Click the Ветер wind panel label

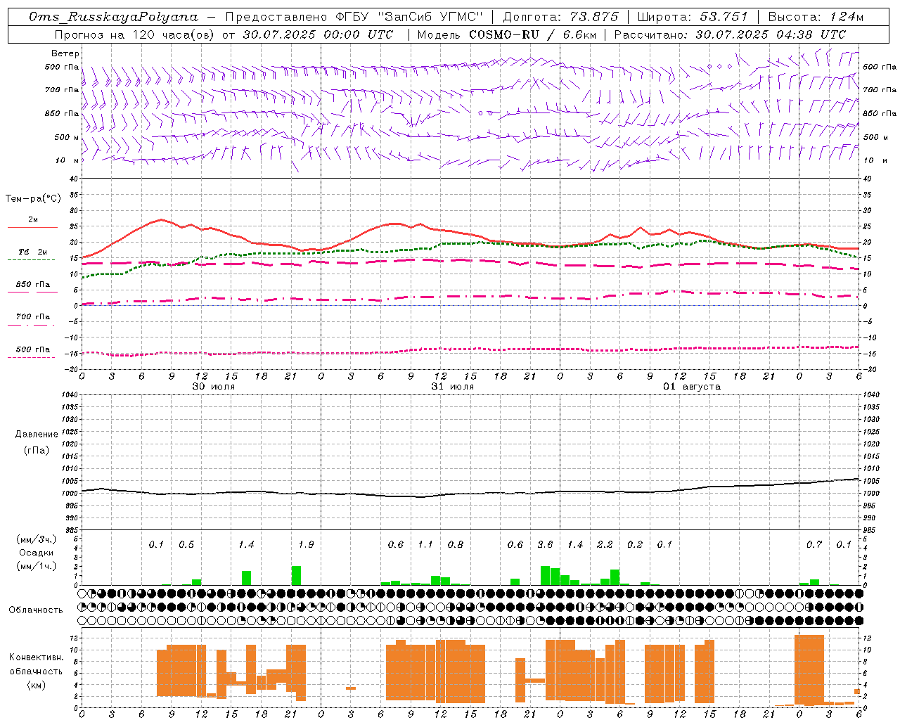click(x=65, y=53)
